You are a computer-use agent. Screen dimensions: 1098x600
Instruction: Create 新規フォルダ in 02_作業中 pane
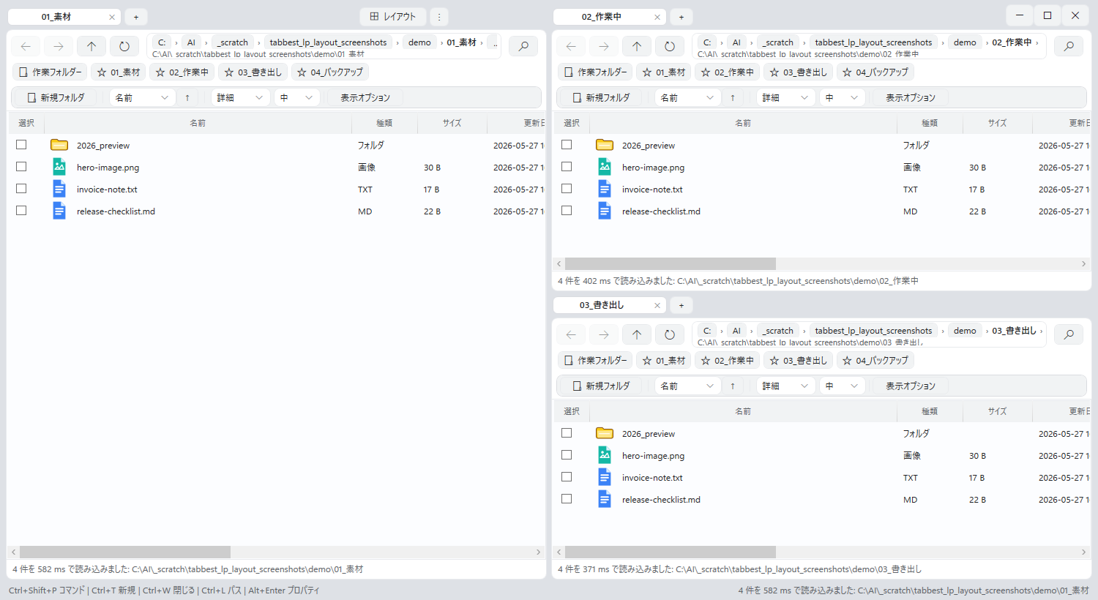point(600,97)
